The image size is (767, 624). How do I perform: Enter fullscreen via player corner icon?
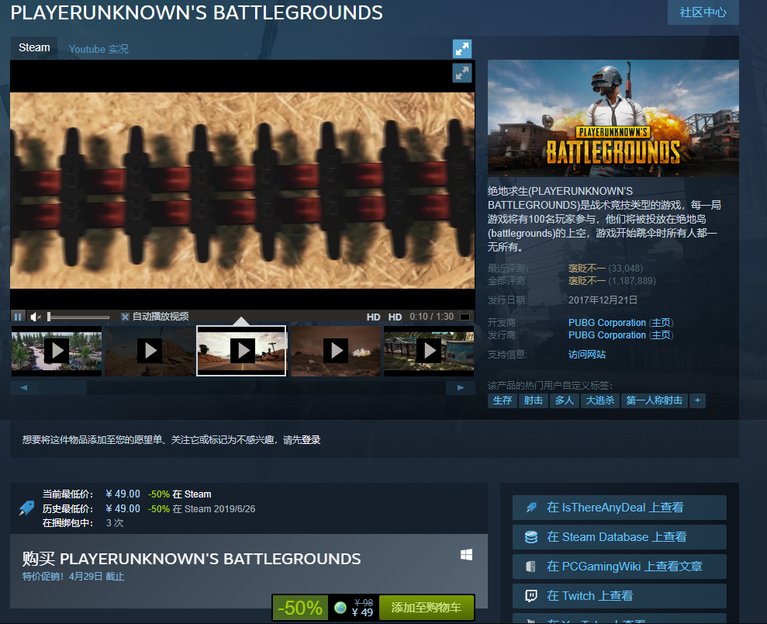click(465, 317)
